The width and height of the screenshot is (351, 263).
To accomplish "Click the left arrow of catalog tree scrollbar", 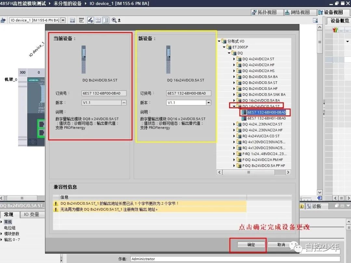I will coord(219,172).
